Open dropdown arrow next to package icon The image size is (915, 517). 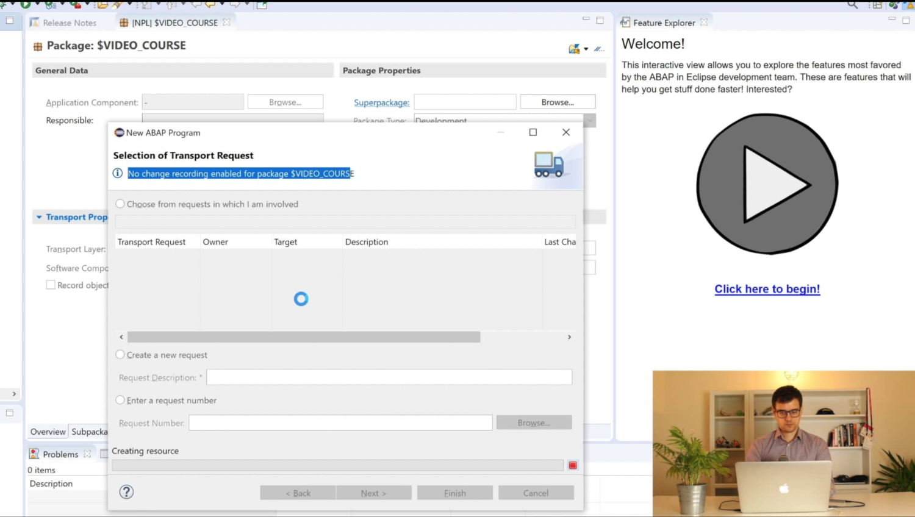586,49
